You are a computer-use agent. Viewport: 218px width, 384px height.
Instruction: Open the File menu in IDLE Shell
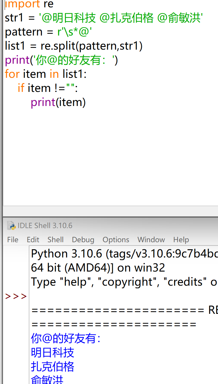pyautogui.click(x=13, y=240)
